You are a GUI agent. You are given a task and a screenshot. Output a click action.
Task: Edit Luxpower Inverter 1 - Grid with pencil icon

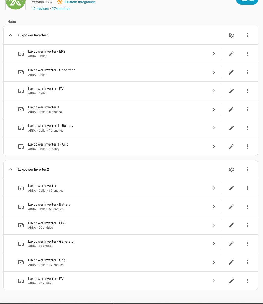click(231, 147)
